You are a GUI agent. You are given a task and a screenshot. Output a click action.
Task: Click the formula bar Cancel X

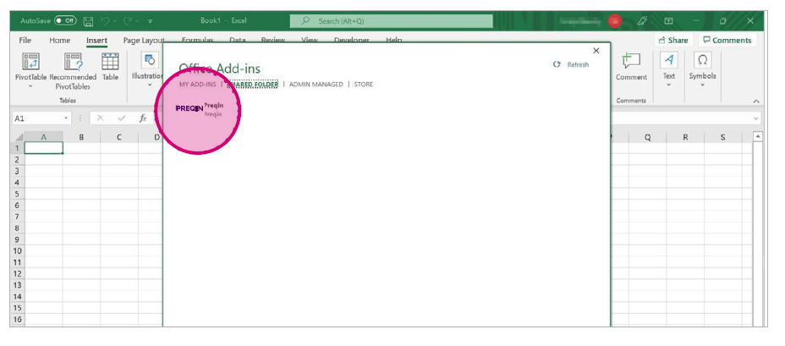coord(100,118)
